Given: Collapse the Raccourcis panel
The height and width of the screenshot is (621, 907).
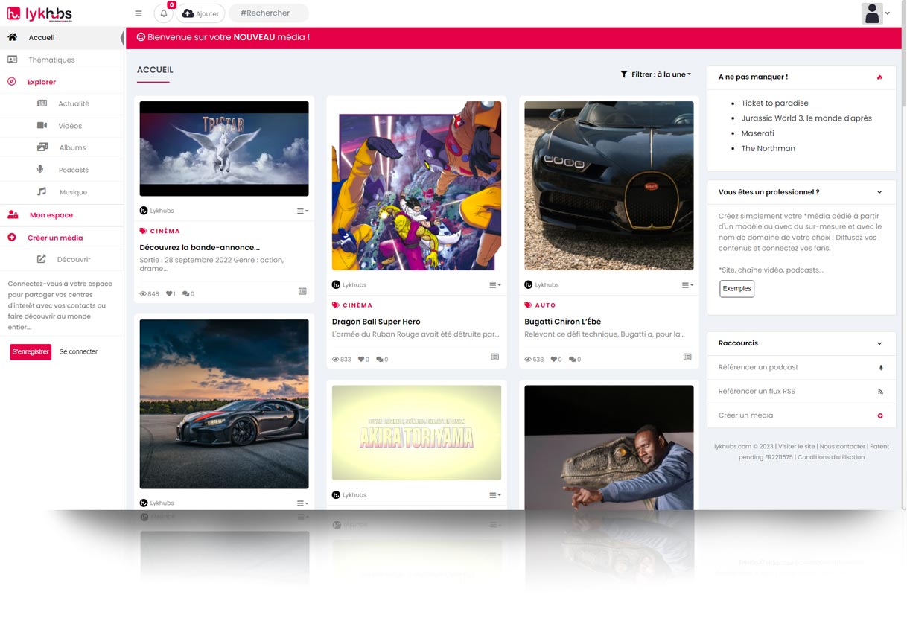Looking at the screenshot, I should [879, 343].
